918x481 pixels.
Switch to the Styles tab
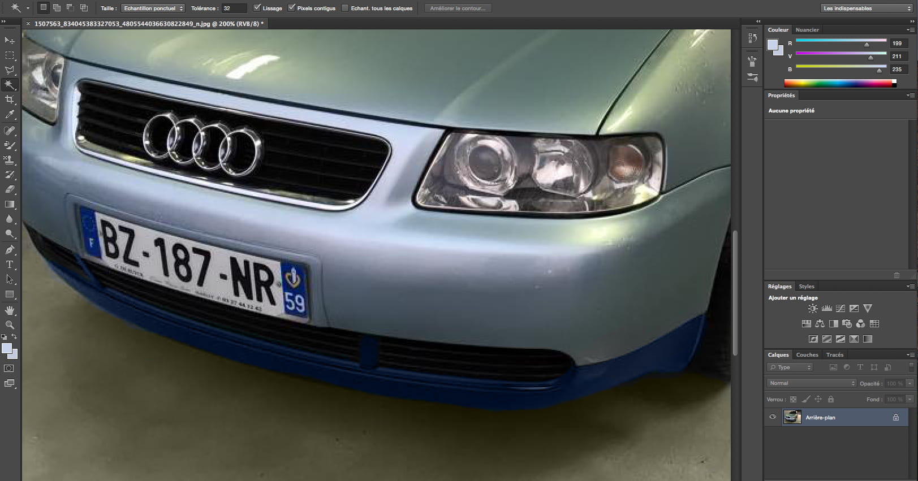pyautogui.click(x=807, y=287)
